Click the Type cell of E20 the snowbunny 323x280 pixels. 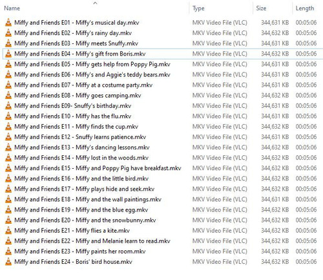click(x=220, y=220)
